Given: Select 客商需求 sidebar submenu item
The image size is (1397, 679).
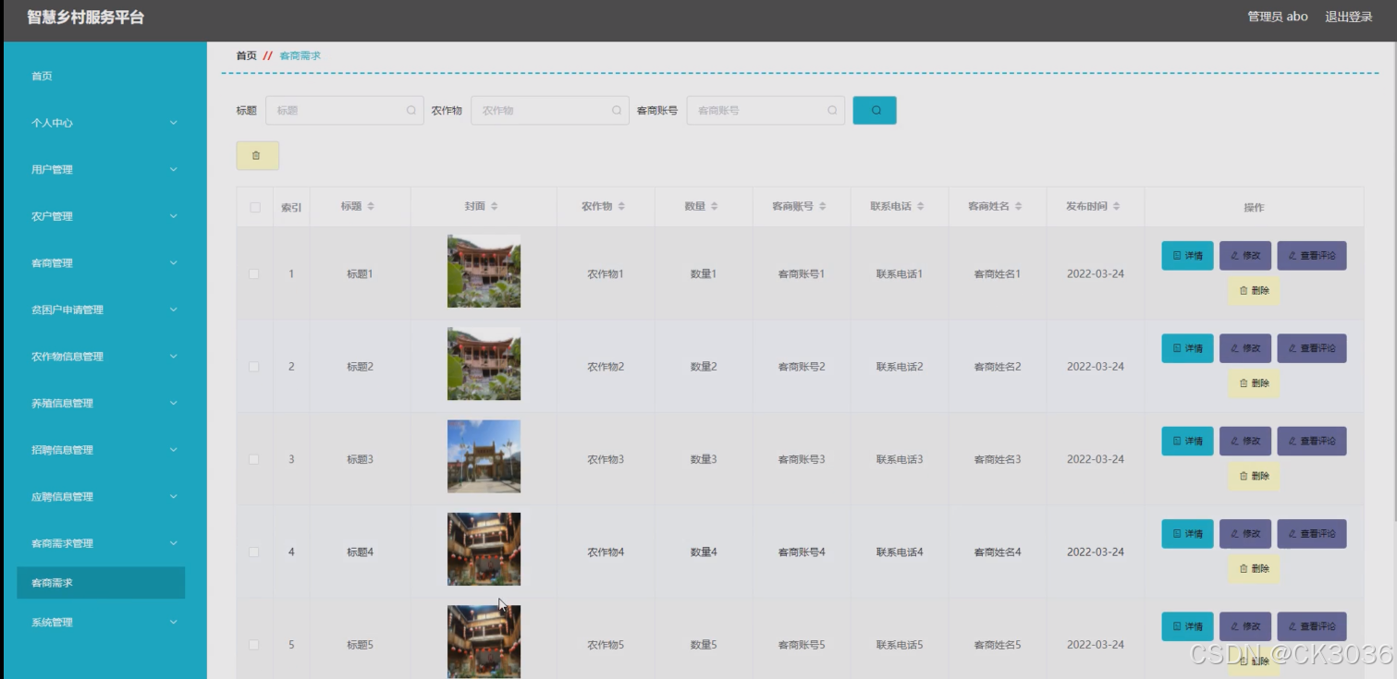Looking at the screenshot, I should coord(101,583).
